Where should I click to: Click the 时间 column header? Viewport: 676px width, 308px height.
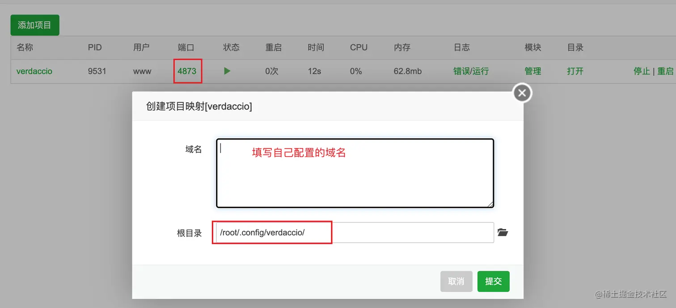pos(316,47)
